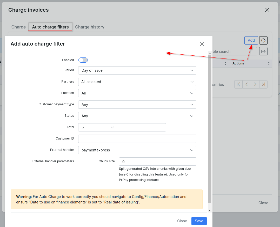The height and width of the screenshot is (227, 280).
Task: Open the Charge history tab
Action: click(90, 27)
